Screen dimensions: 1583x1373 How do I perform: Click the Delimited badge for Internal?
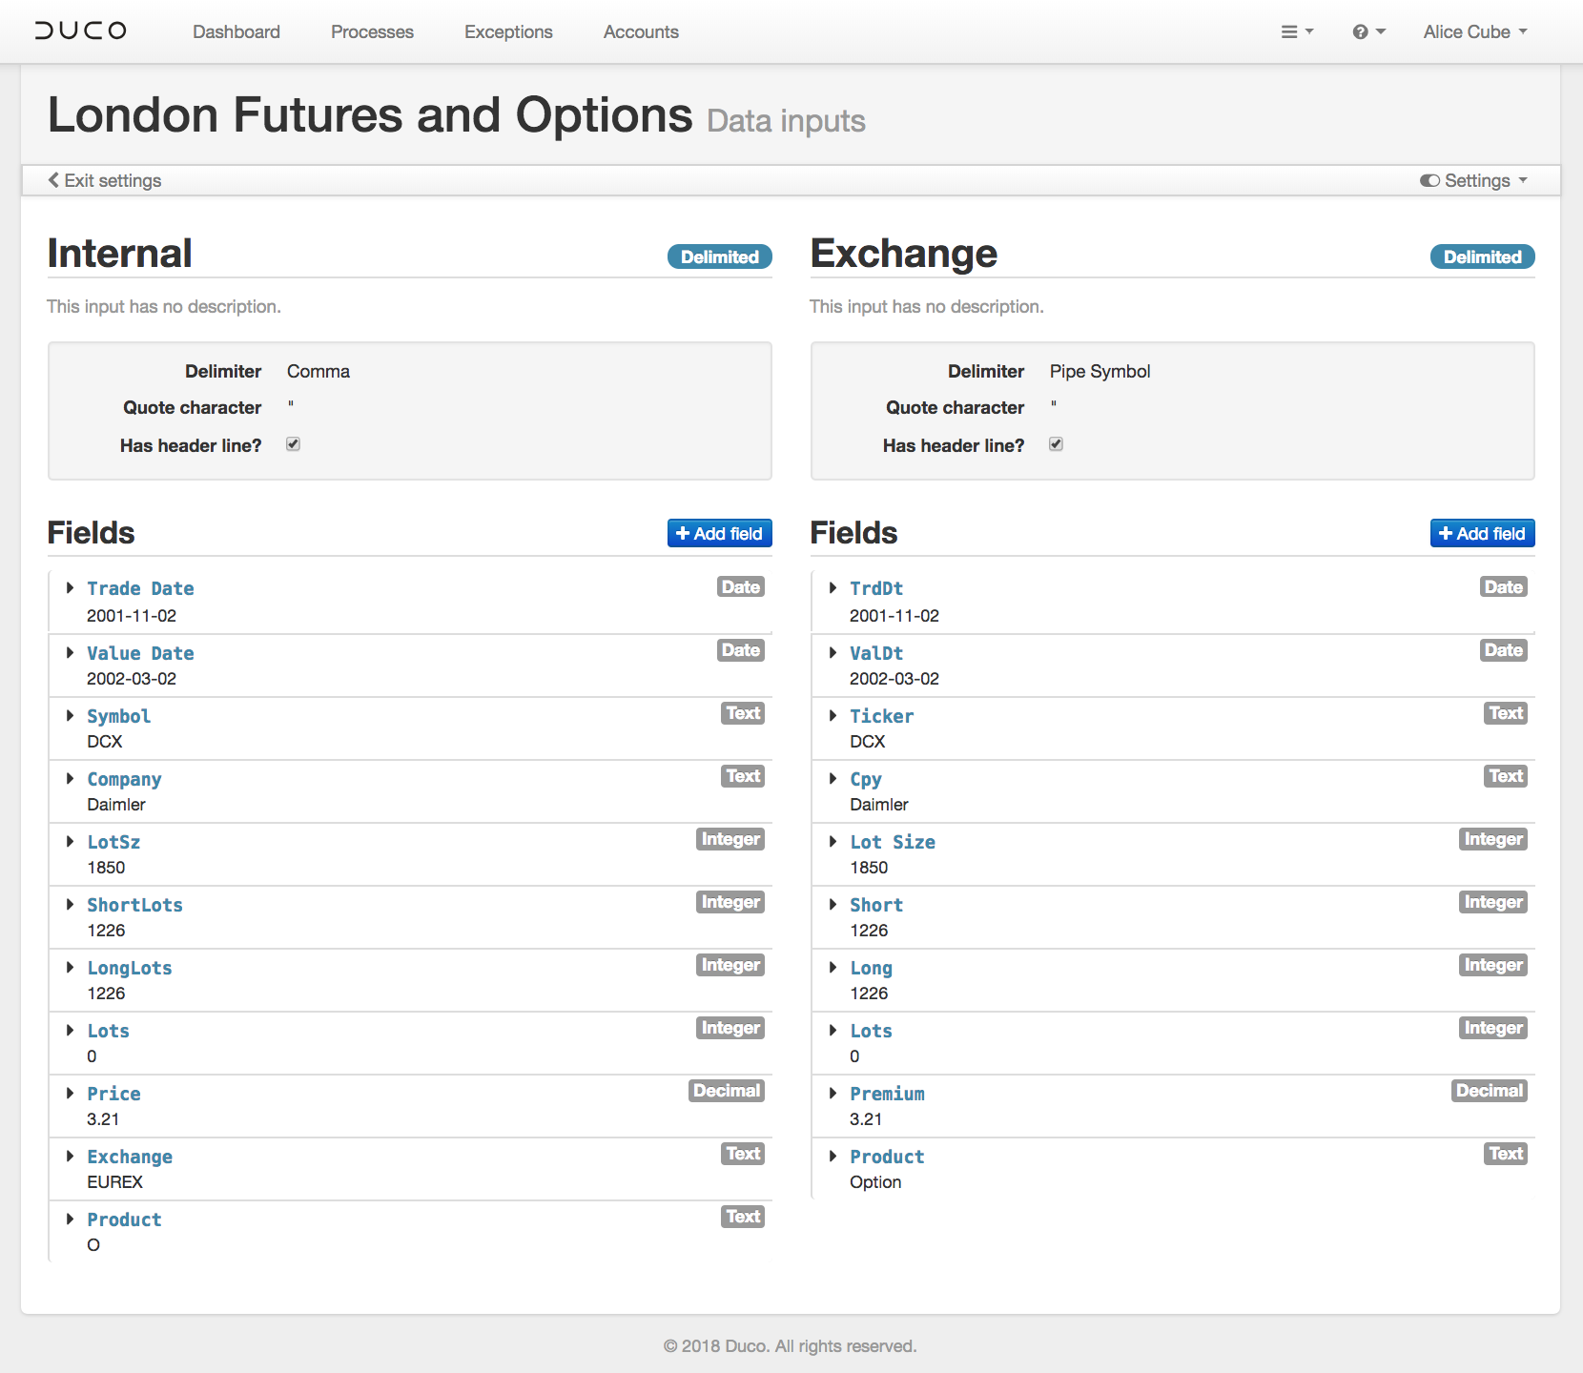pos(719,256)
